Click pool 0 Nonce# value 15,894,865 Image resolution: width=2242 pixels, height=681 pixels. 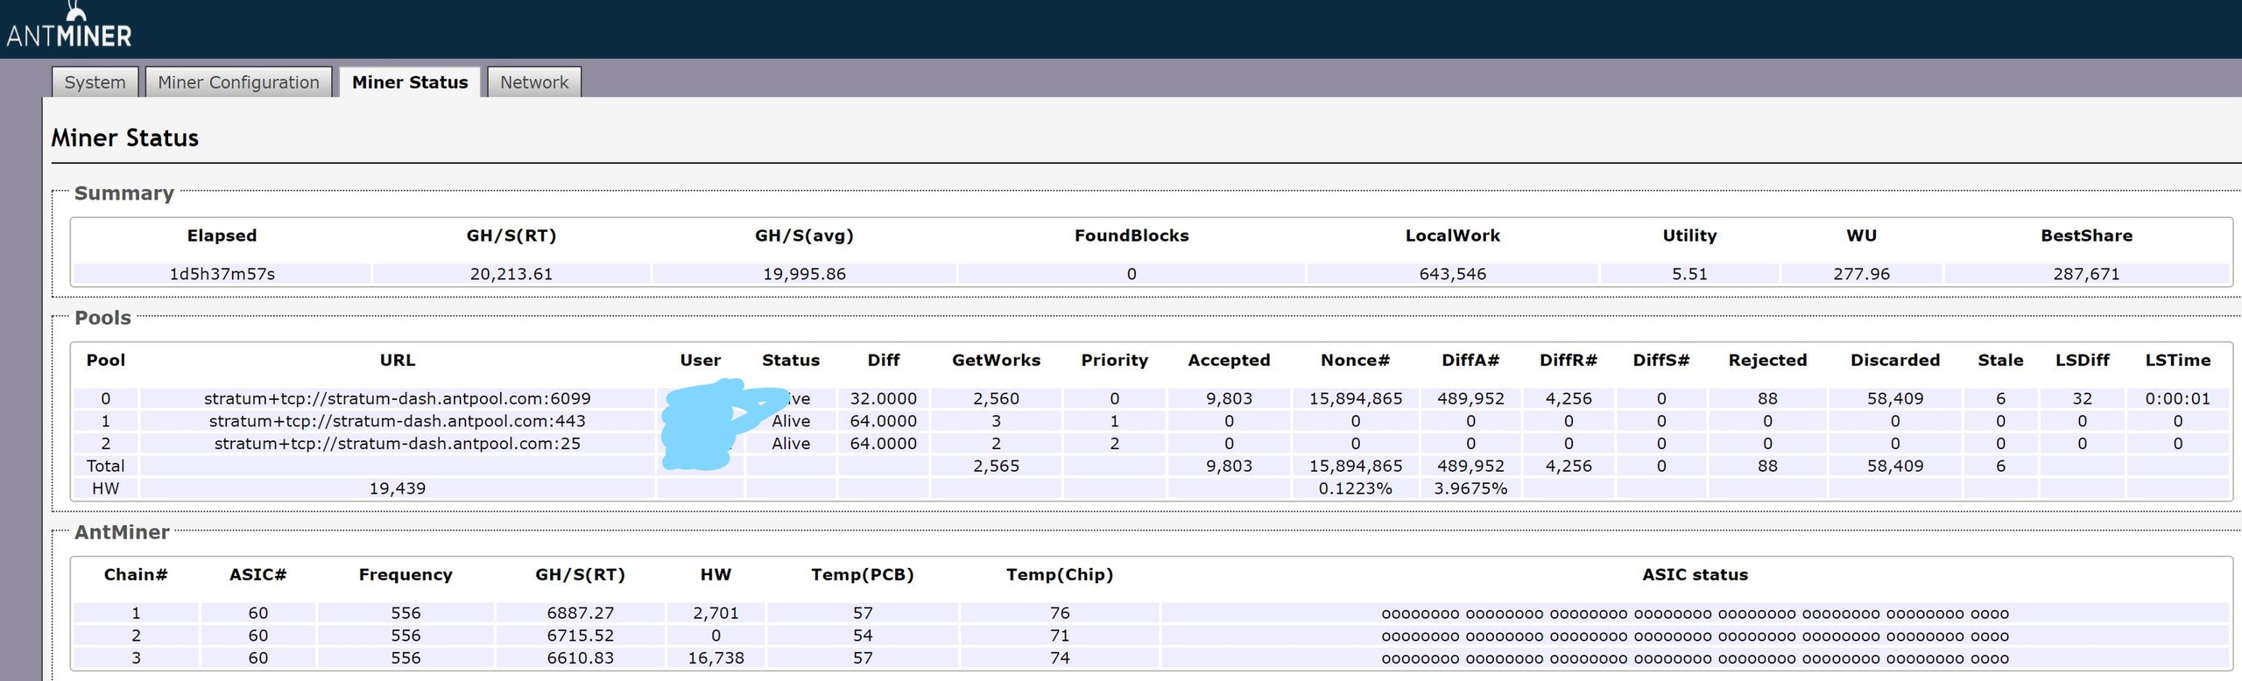tap(1355, 398)
